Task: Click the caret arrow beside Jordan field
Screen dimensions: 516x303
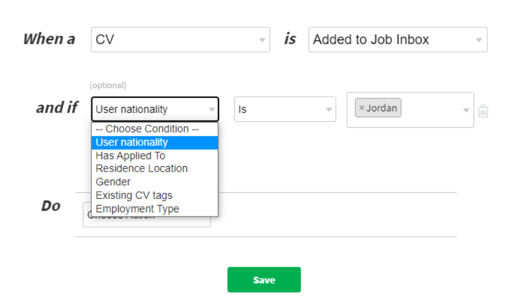Action: (466, 110)
